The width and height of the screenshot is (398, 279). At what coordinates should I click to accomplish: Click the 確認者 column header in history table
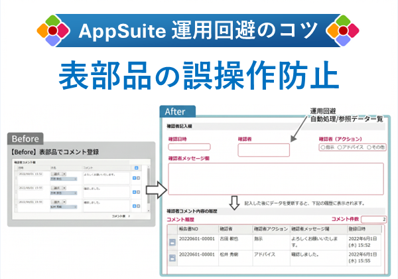point(235,229)
